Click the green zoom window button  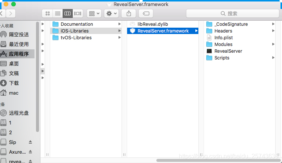pyautogui.click(x=13, y=4)
